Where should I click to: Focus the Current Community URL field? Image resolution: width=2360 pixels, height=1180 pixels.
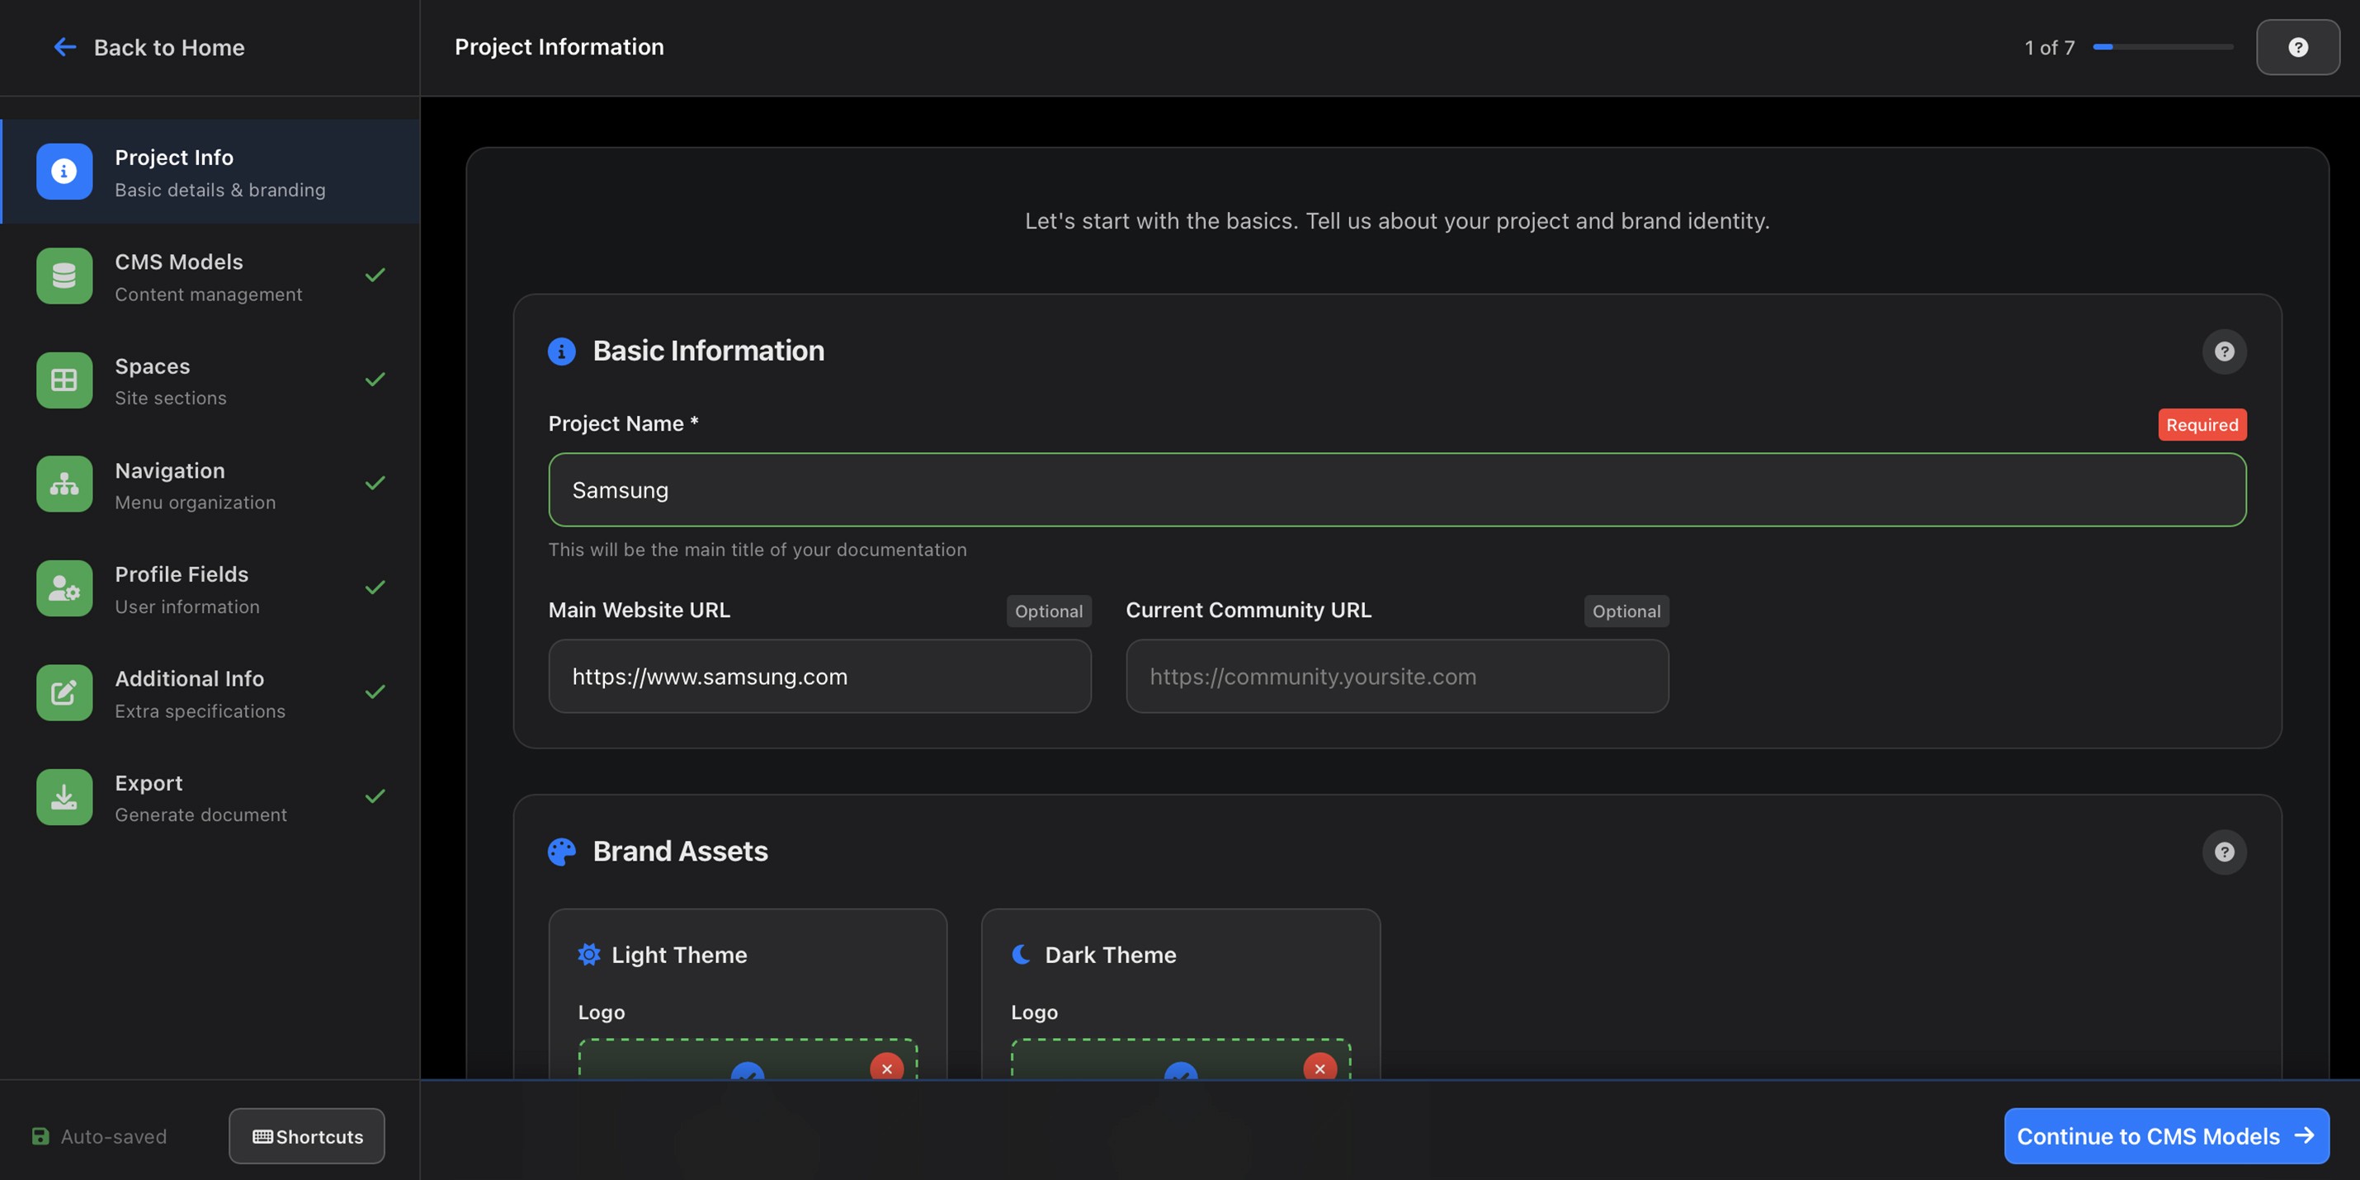pyautogui.click(x=1397, y=676)
